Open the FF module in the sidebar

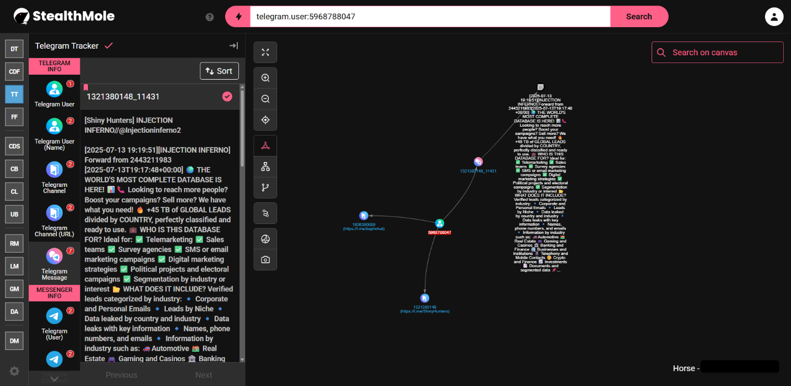pos(14,117)
